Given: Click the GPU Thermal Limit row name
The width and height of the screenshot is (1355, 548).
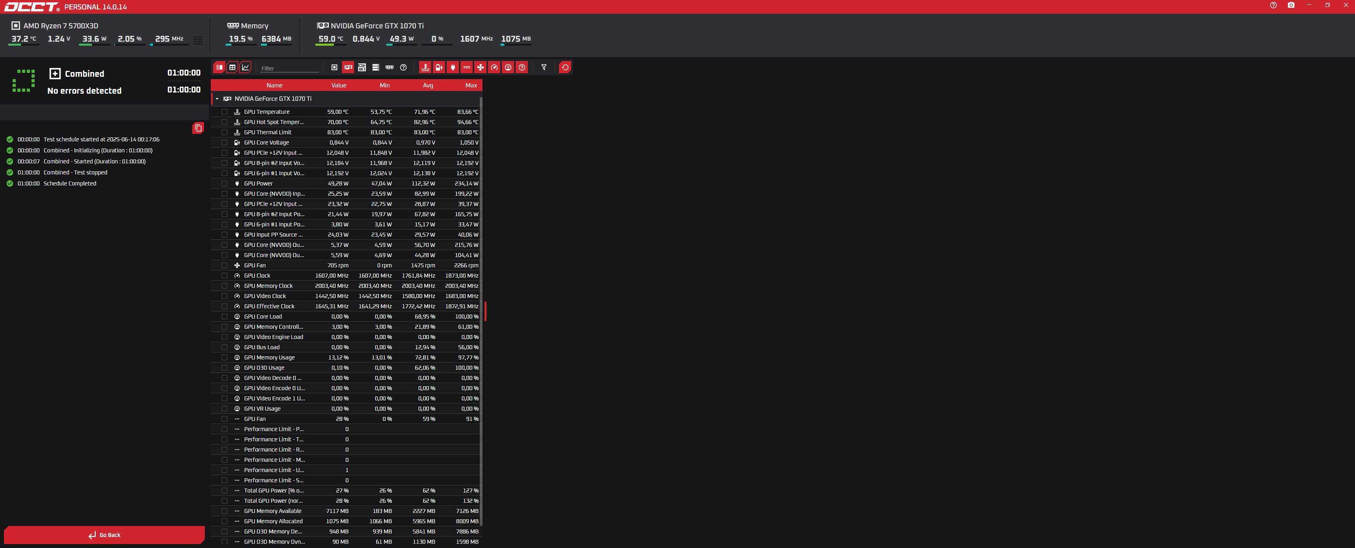Looking at the screenshot, I should 267,133.
